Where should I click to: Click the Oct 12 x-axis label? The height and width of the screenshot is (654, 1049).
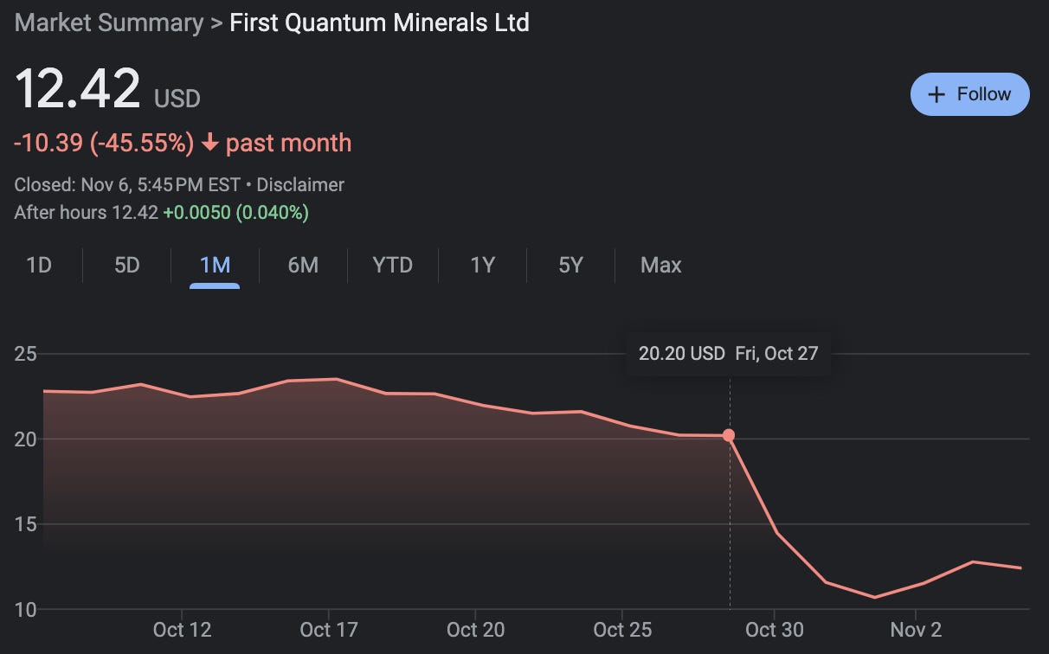pos(182,629)
